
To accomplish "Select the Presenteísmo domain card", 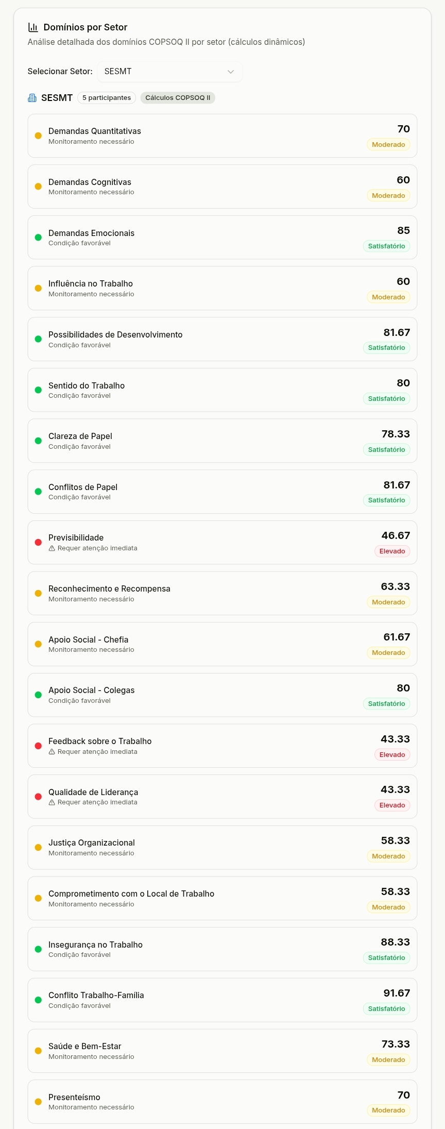I will click(x=222, y=1102).
